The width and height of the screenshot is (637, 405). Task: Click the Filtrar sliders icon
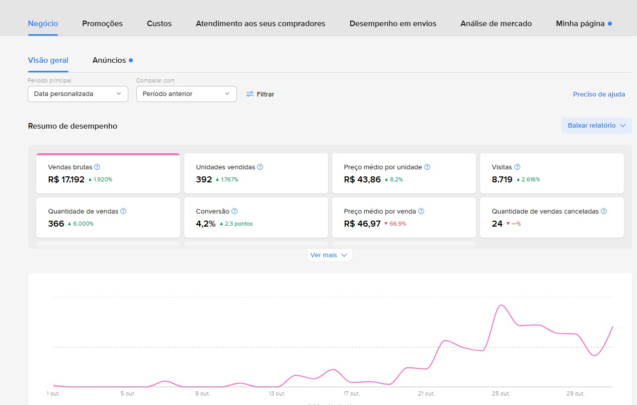[x=250, y=94]
